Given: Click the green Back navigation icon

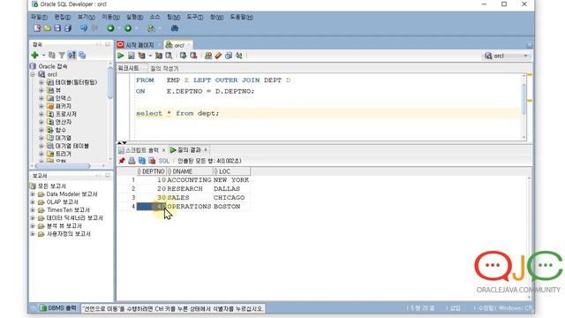Looking at the screenshot, I should tap(110, 28).
